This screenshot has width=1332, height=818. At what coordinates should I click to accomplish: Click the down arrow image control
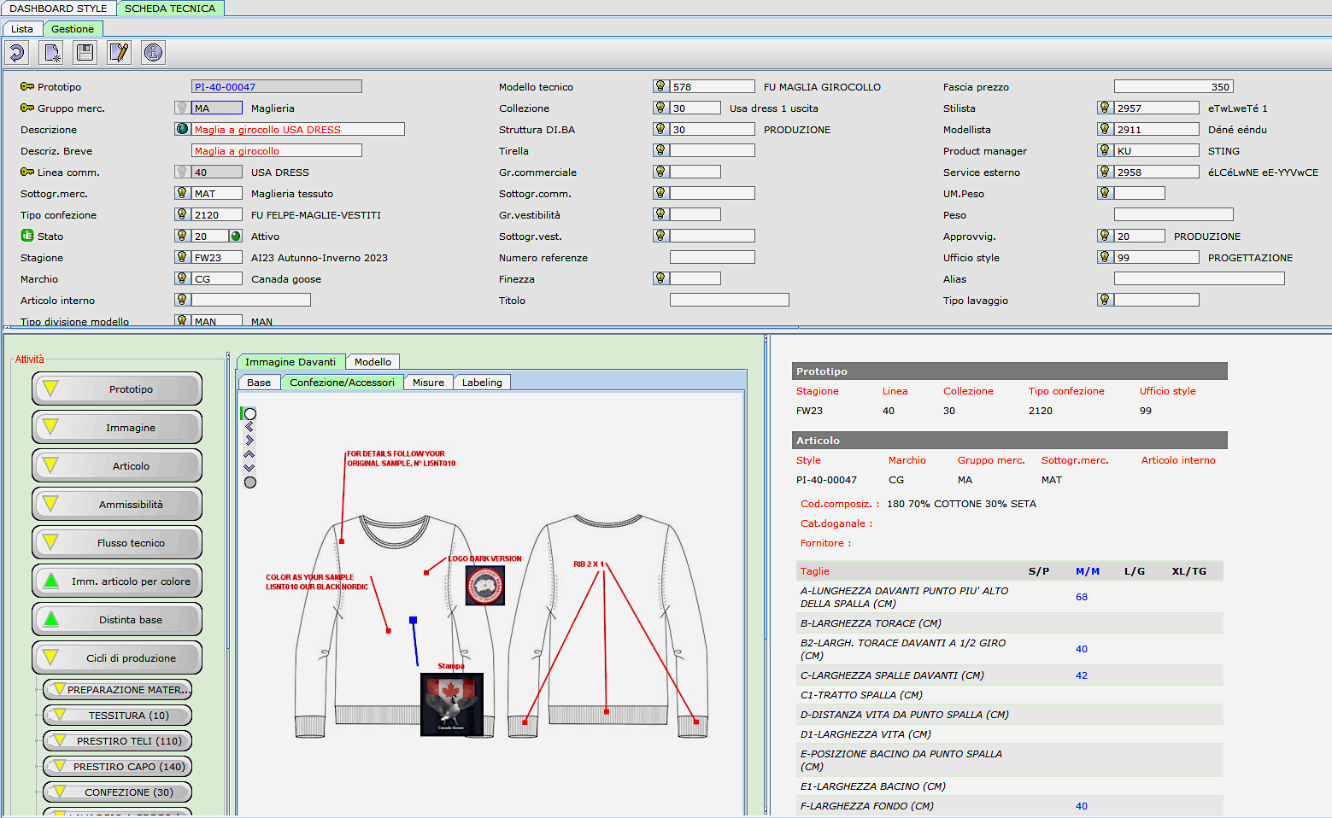click(249, 468)
